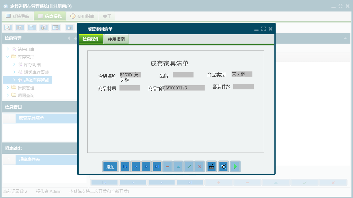Image resolution: width=353 pixels, height=198 pixels.
Task: Confirm changes with the green checkmark icon
Action: tap(189, 166)
